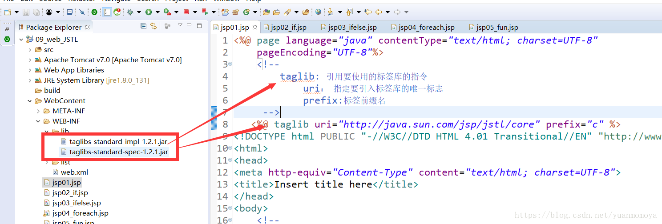The image size is (662, 224).
Task: Click the Restore icon in left sidebar
Action: coord(7,29)
